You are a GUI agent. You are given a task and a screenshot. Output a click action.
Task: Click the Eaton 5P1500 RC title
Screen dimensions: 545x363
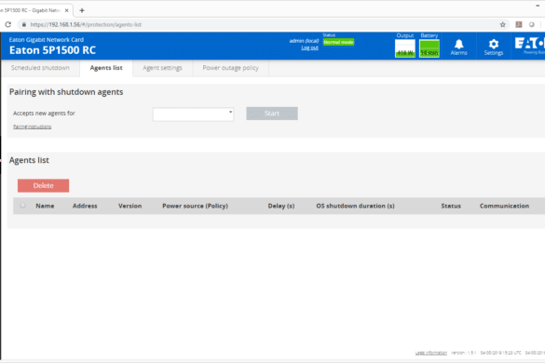pyautogui.click(x=52, y=50)
